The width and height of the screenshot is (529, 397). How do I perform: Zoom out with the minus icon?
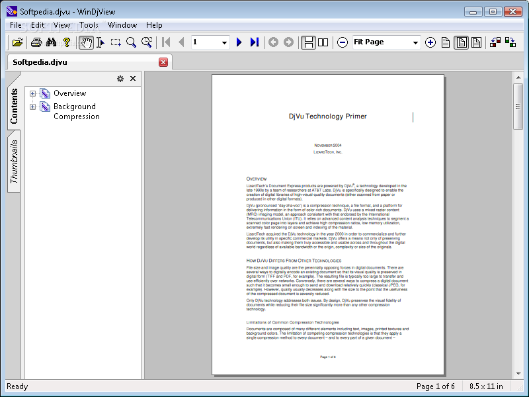pyautogui.click(x=343, y=42)
